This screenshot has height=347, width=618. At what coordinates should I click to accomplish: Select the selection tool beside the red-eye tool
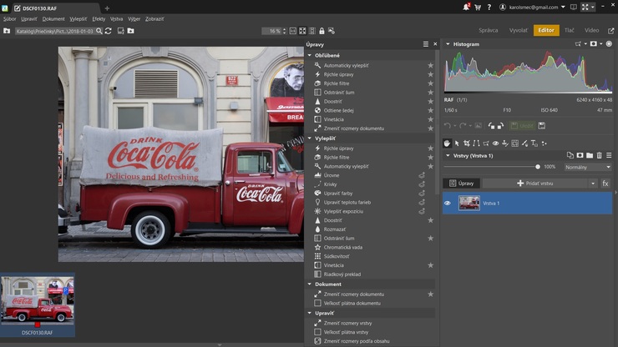(x=486, y=143)
